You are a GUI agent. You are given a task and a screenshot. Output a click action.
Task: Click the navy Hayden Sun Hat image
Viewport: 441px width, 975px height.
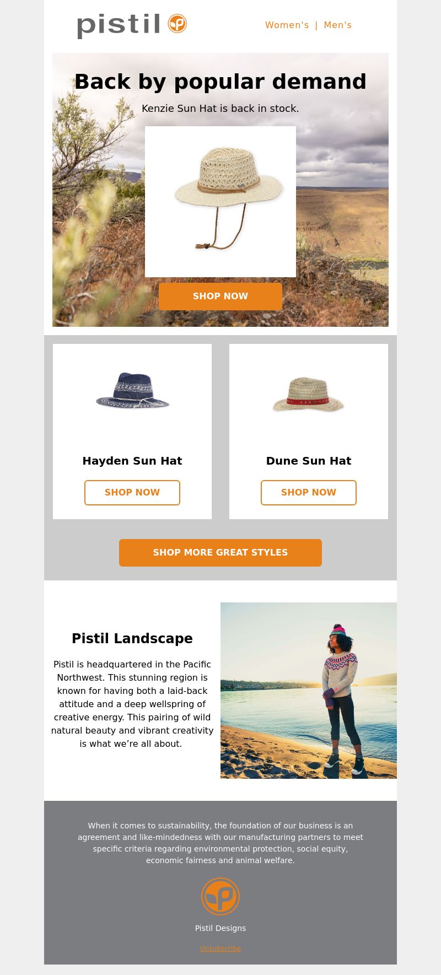pos(132,390)
